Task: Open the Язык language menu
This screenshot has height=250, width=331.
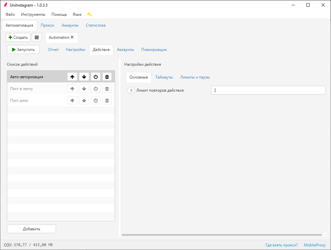Action: point(77,14)
